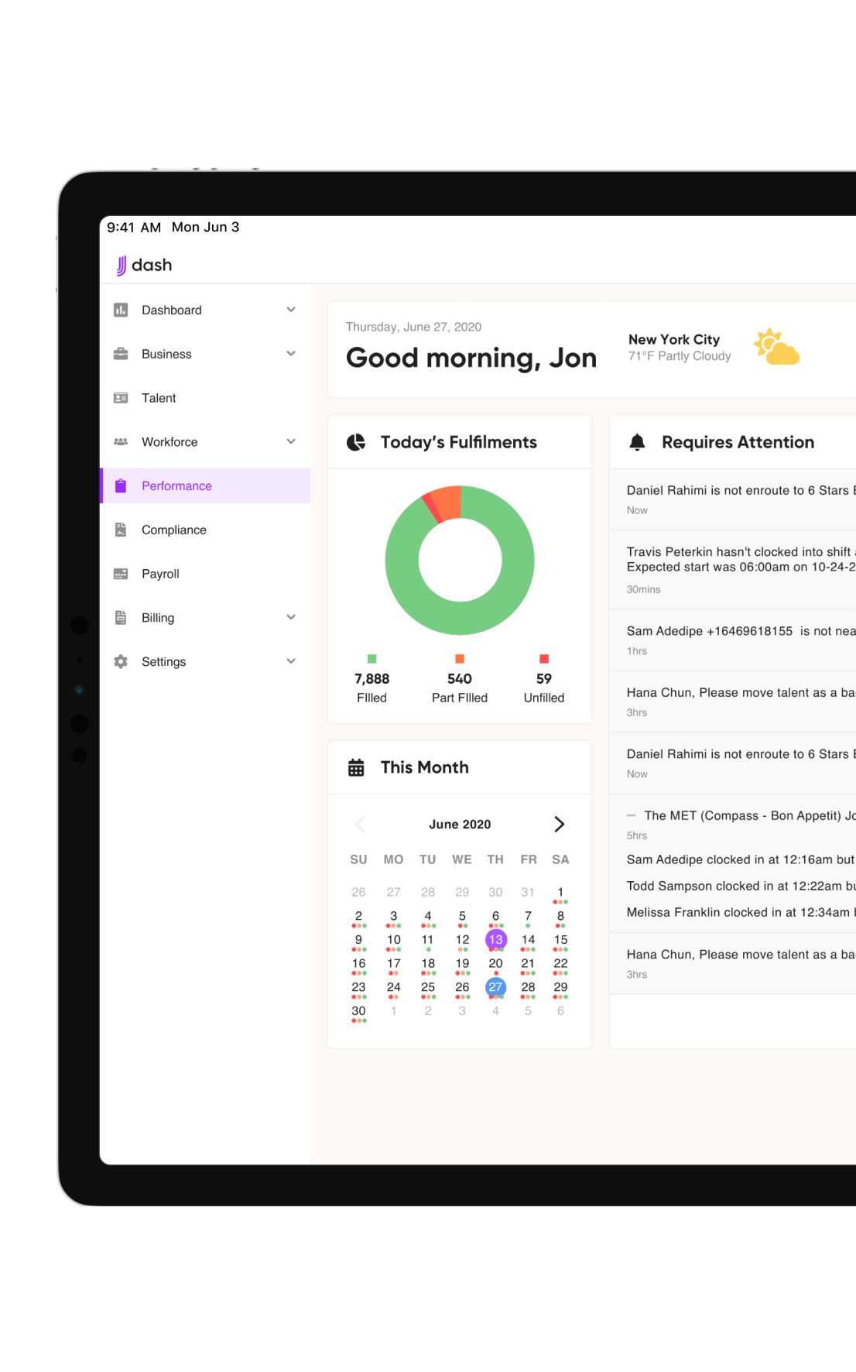
Task: Click the Settings gear icon
Action: [121, 662]
